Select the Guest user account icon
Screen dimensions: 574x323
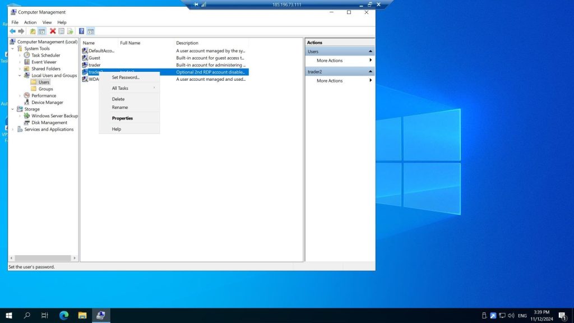click(x=85, y=58)
